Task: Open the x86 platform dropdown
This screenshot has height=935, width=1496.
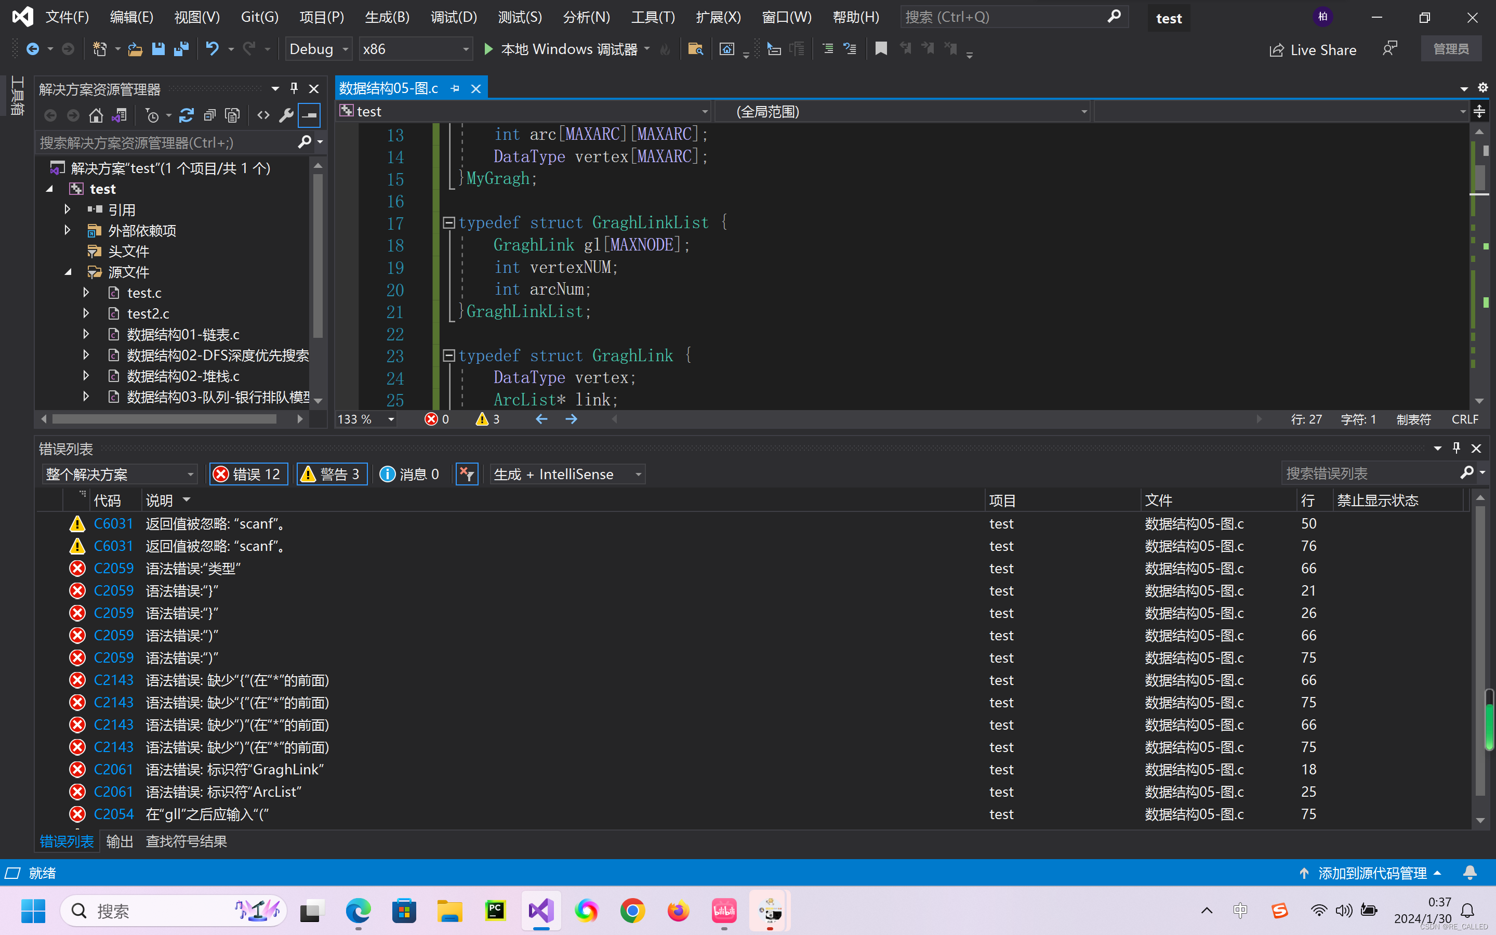Action: [415, 49]
